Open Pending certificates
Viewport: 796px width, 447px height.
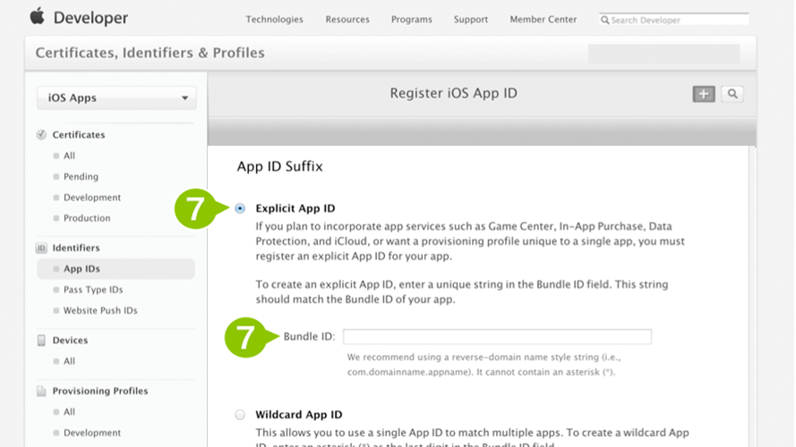[81, 176]
